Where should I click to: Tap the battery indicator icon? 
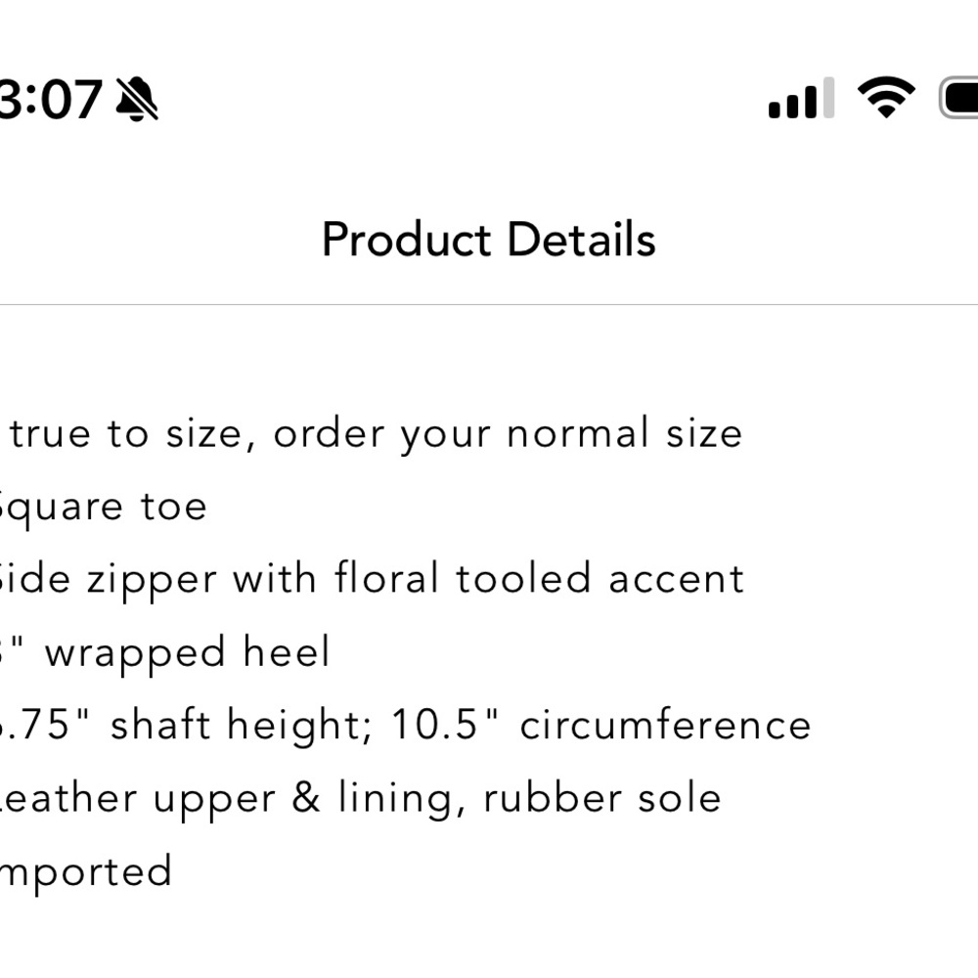(x=960, y=99)
